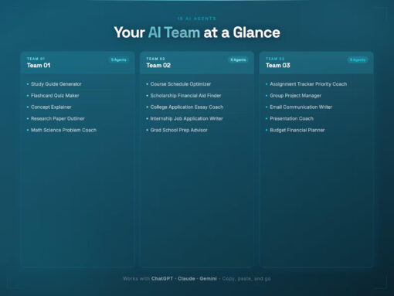
Task: Click Internship Job Application Writer
Action: (x=186, y=118)
